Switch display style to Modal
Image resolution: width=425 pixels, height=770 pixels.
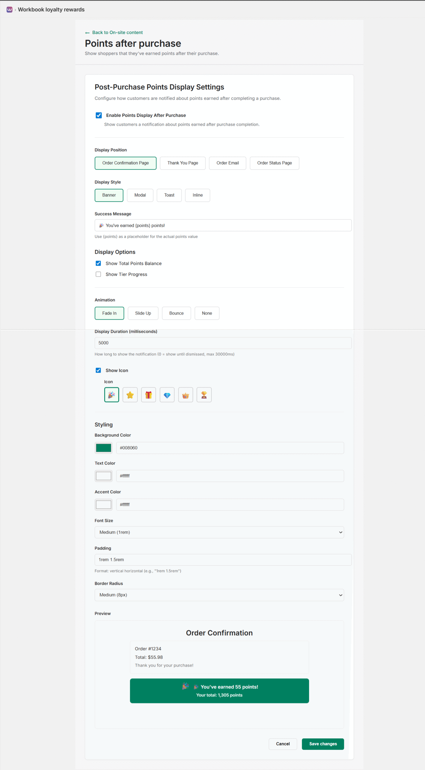[140, 195]
